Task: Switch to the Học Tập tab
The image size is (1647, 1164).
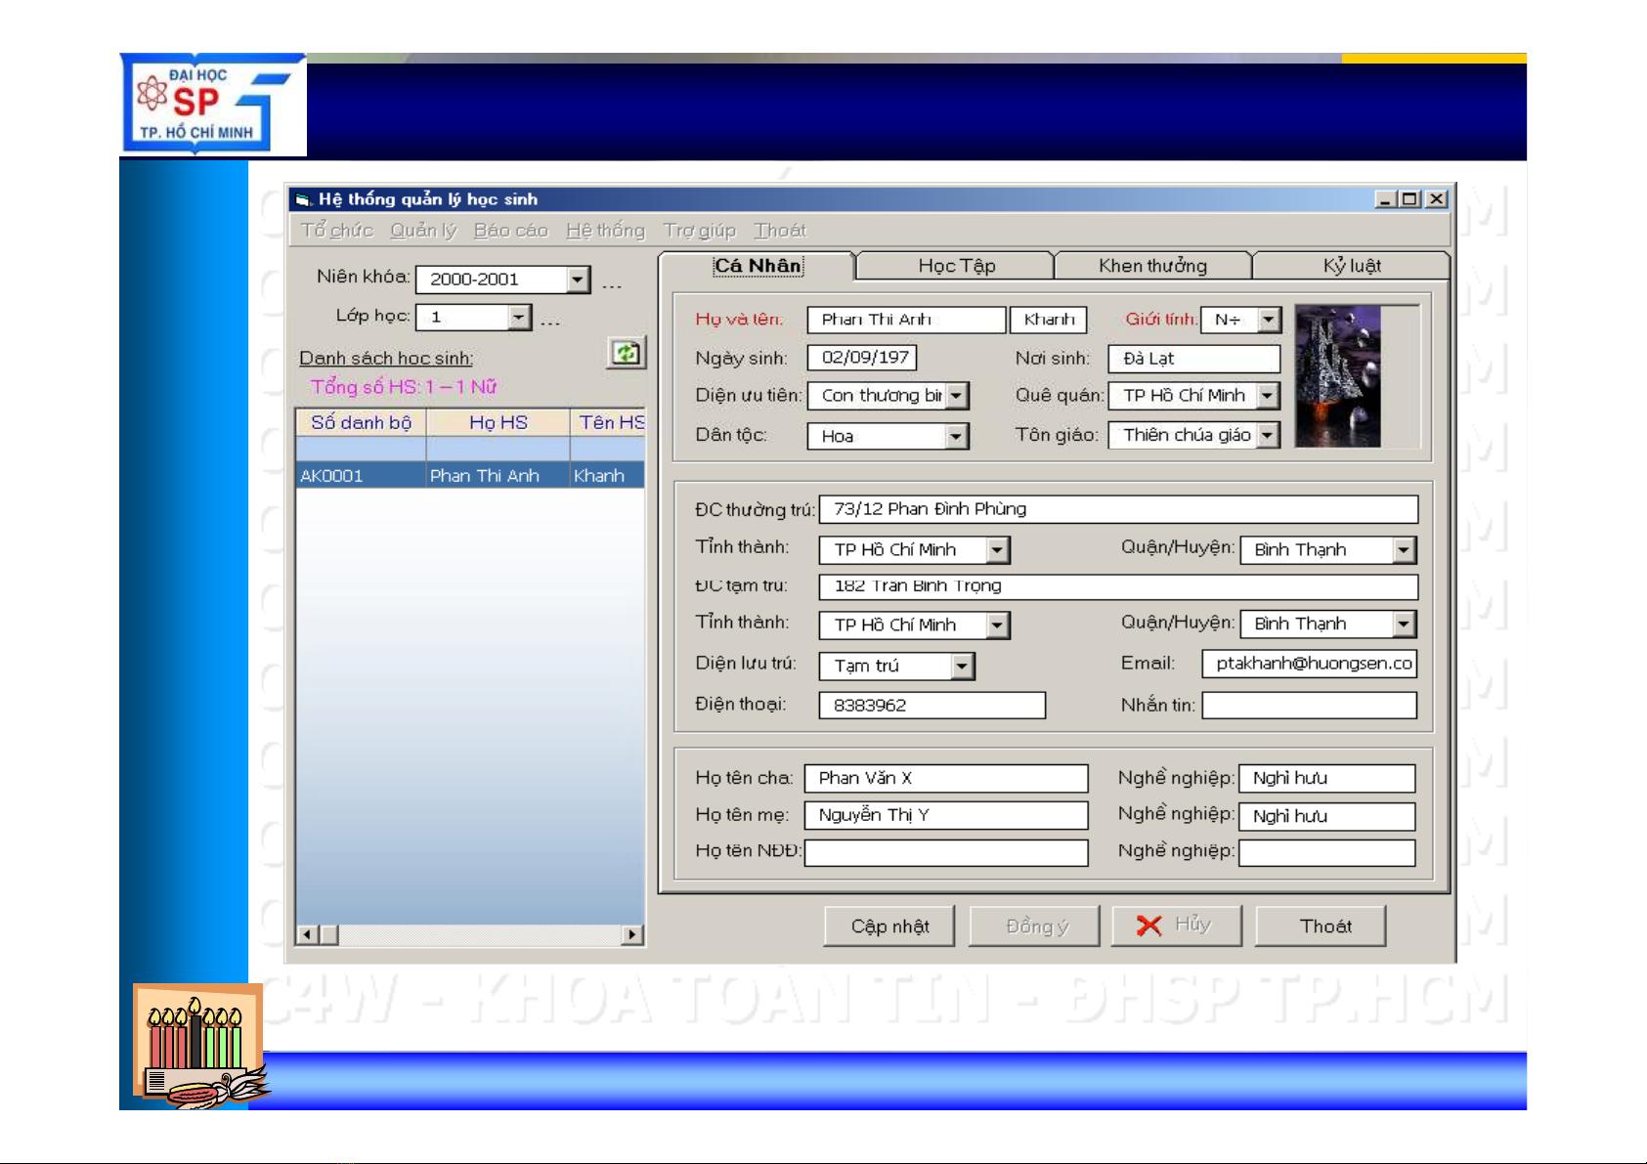Action: tap(956, 266)
